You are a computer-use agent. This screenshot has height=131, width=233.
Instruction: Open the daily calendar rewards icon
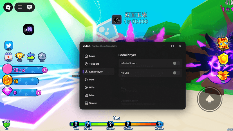click(8, 57)
